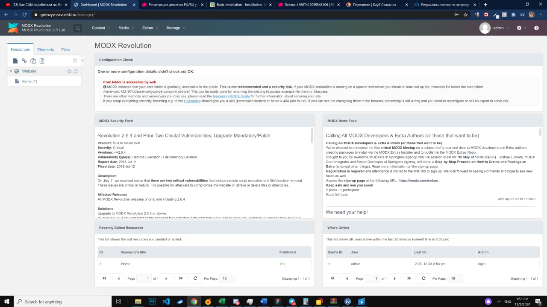Image resolution: width=547 pixels, height=307 pixels.
Task: Click the globe icon beside Website
Action: coord(17,71)
